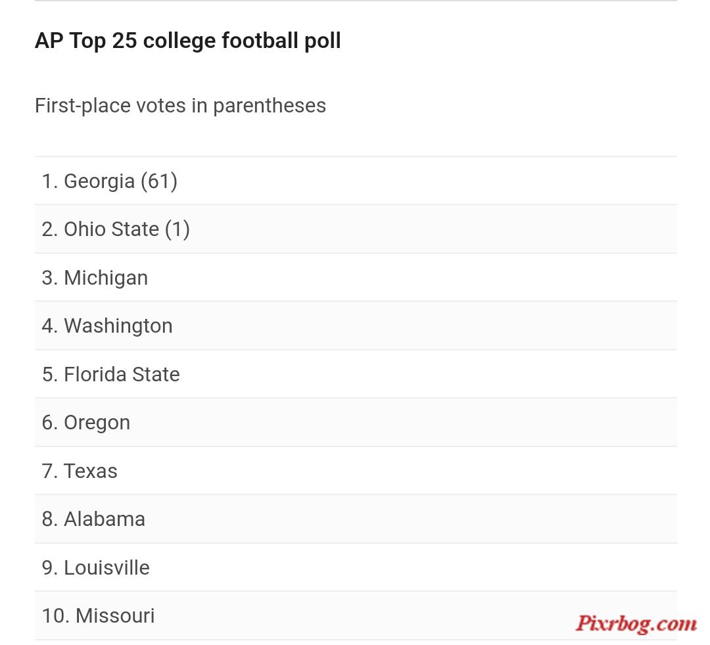This screenshot has height=645, width=710.
Task: Click the Louisville entry
Action: pos(356,567)
